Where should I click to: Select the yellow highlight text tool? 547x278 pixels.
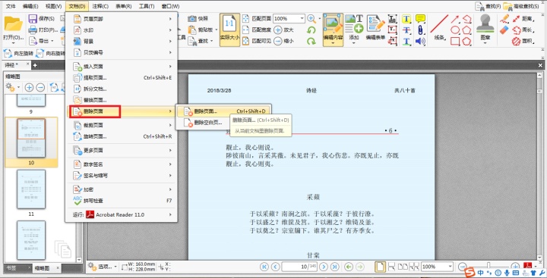(x=406, y=19)
